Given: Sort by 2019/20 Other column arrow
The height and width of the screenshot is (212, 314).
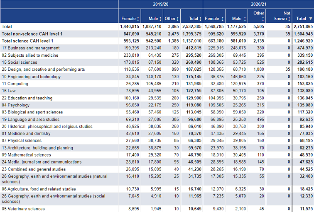Looking at the screenshot, I should point(178,19).
